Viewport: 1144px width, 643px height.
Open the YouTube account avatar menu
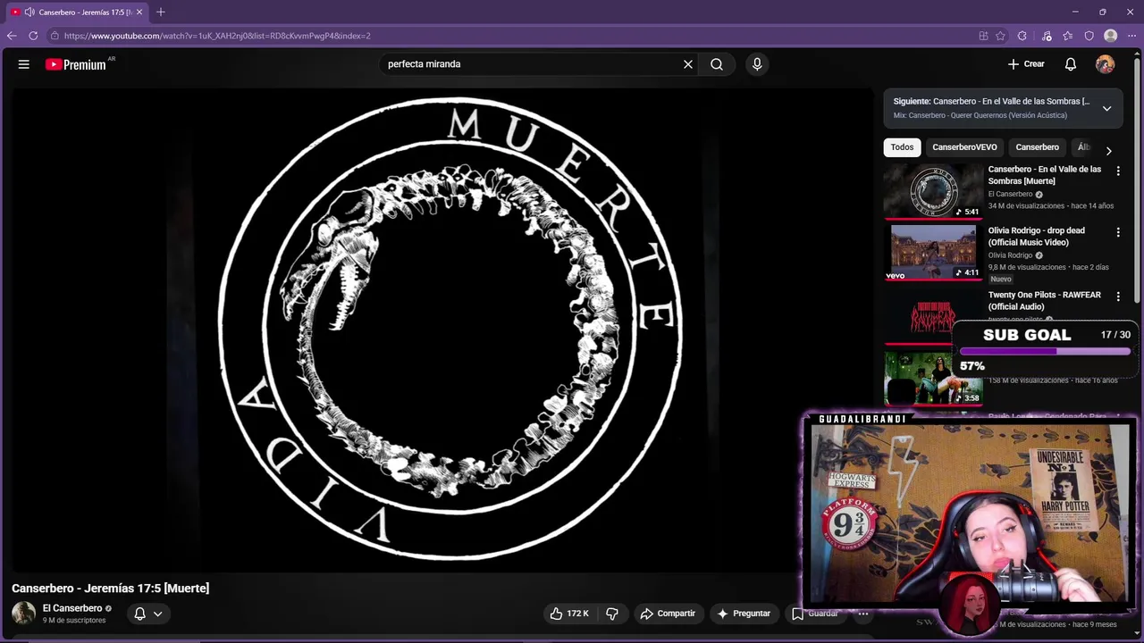point(1106,64)
